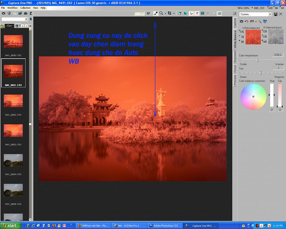Toggle the exposure warning triangle
This screenshot has height=229, width=286.
click(208, 13)
